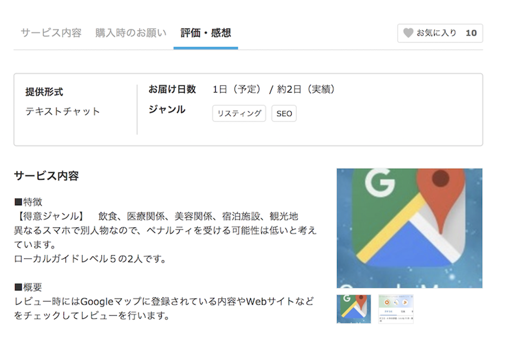Select the 評価・感想 tab
Image resolution: width=510 pixels, height=338 pixels.
pyautogui.click(x=206, y=33)
